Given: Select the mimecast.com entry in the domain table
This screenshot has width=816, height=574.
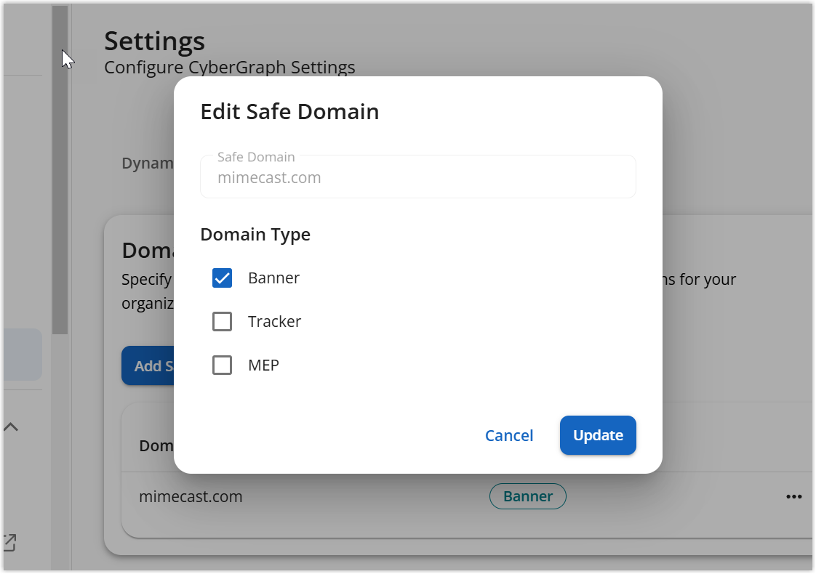Looking at the screenshot, I should (x=191, y=496).
